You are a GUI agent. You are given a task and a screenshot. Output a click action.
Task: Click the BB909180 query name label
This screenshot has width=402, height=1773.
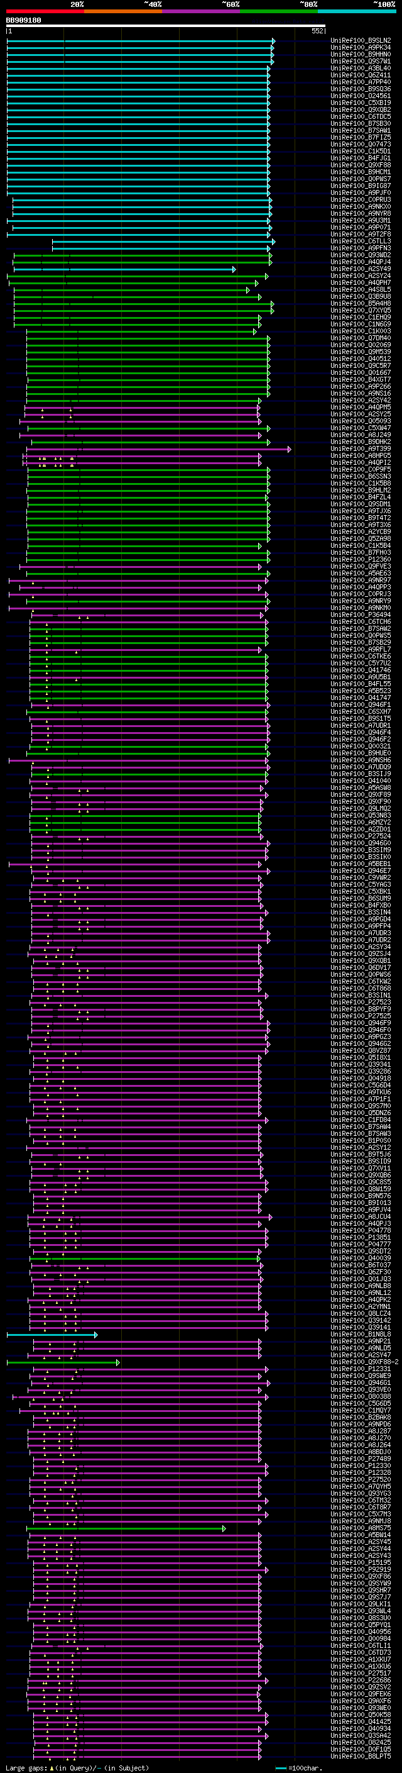(x=23, y=20)
